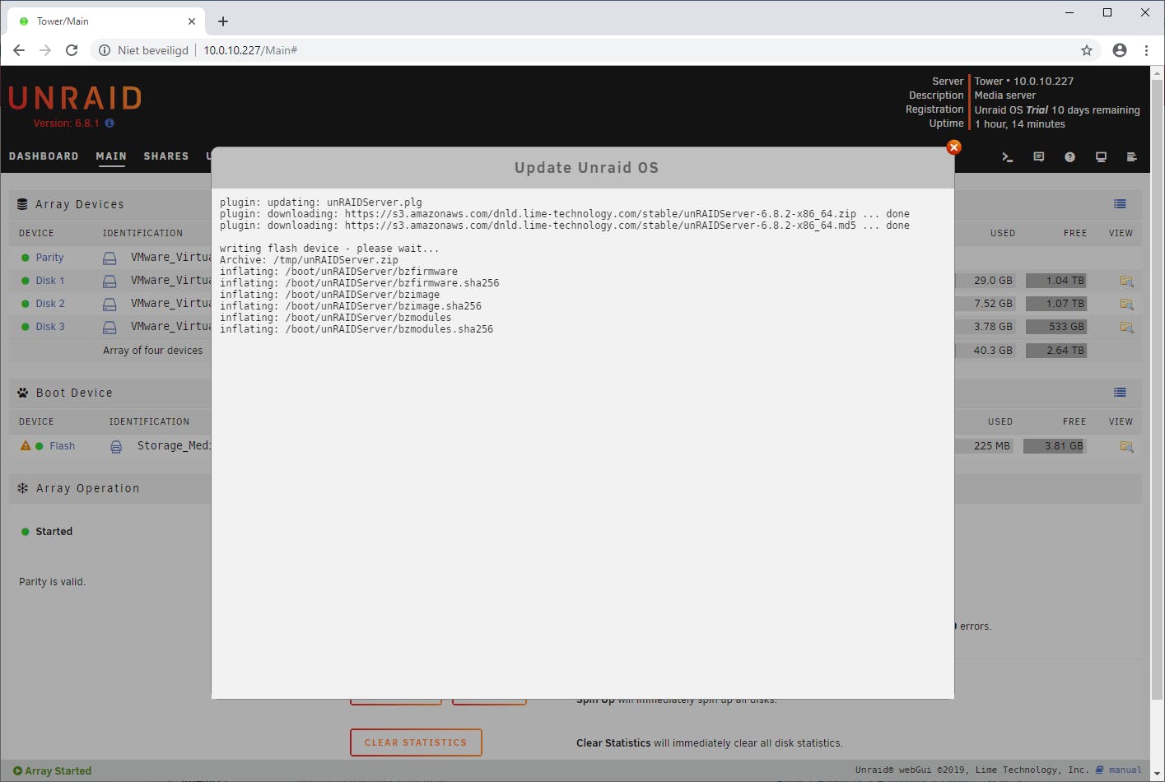Click the 'Update Unraid OS' dialog title
This screenshot has height=782, width=1165.
point(586,168)
